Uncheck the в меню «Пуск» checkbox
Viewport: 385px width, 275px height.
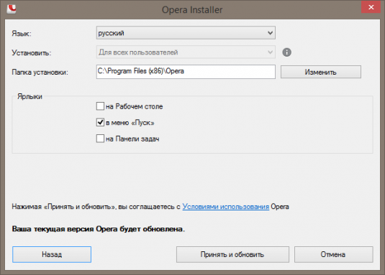click(x=100, y=123)
